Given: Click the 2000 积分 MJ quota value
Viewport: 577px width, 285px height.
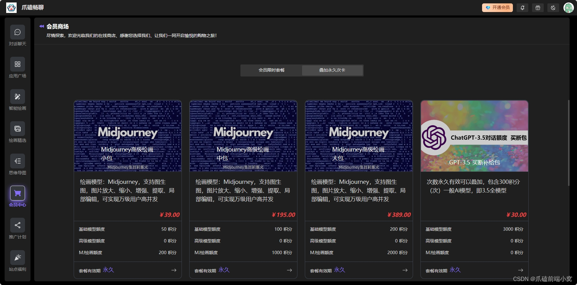Looking at the screenshot, I should coord(398,253).
